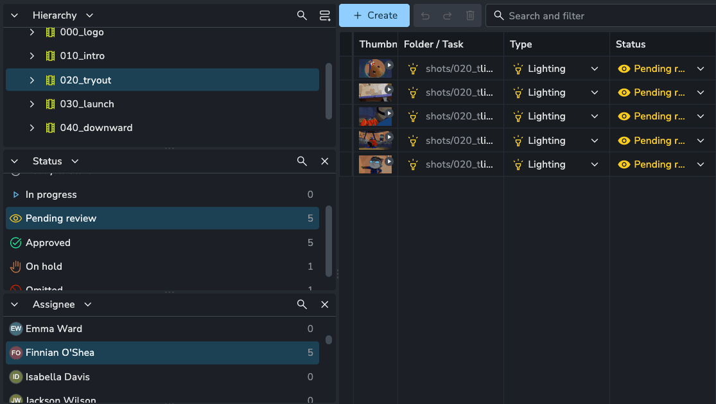Open the fifth task row thumbnail
Viewport: 716px width, 404px height.
click(376, 164)
